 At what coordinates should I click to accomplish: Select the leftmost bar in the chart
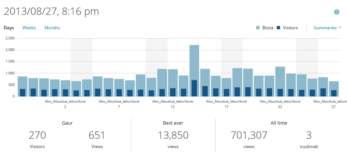click(22, 86)
